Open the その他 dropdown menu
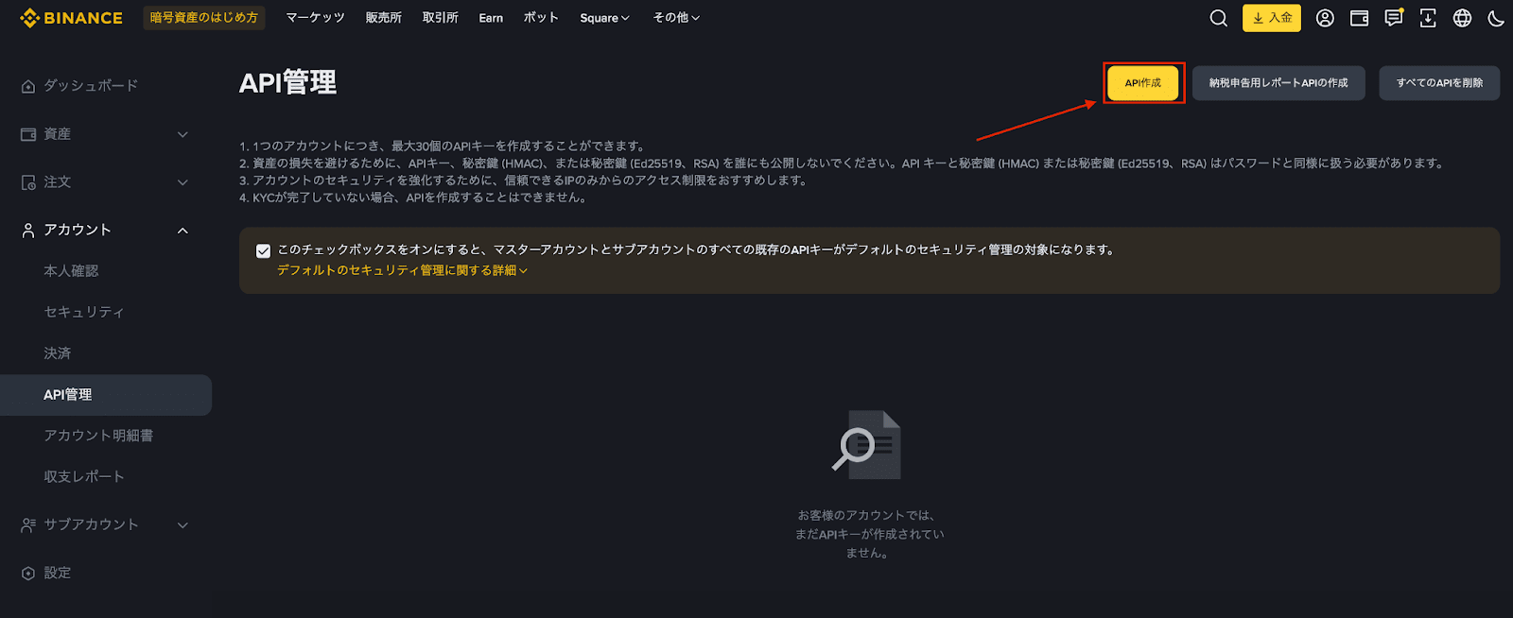Image resolution: width=1513 pixels, height=618 pixels. [676, 18]
